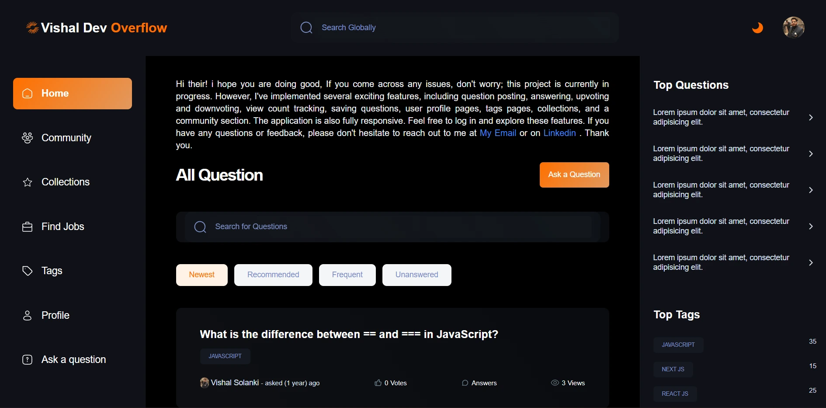This screenshot has width=826, height=408.
Task: Expand the third Top Questions chevron
Action: tap(810, 190)
